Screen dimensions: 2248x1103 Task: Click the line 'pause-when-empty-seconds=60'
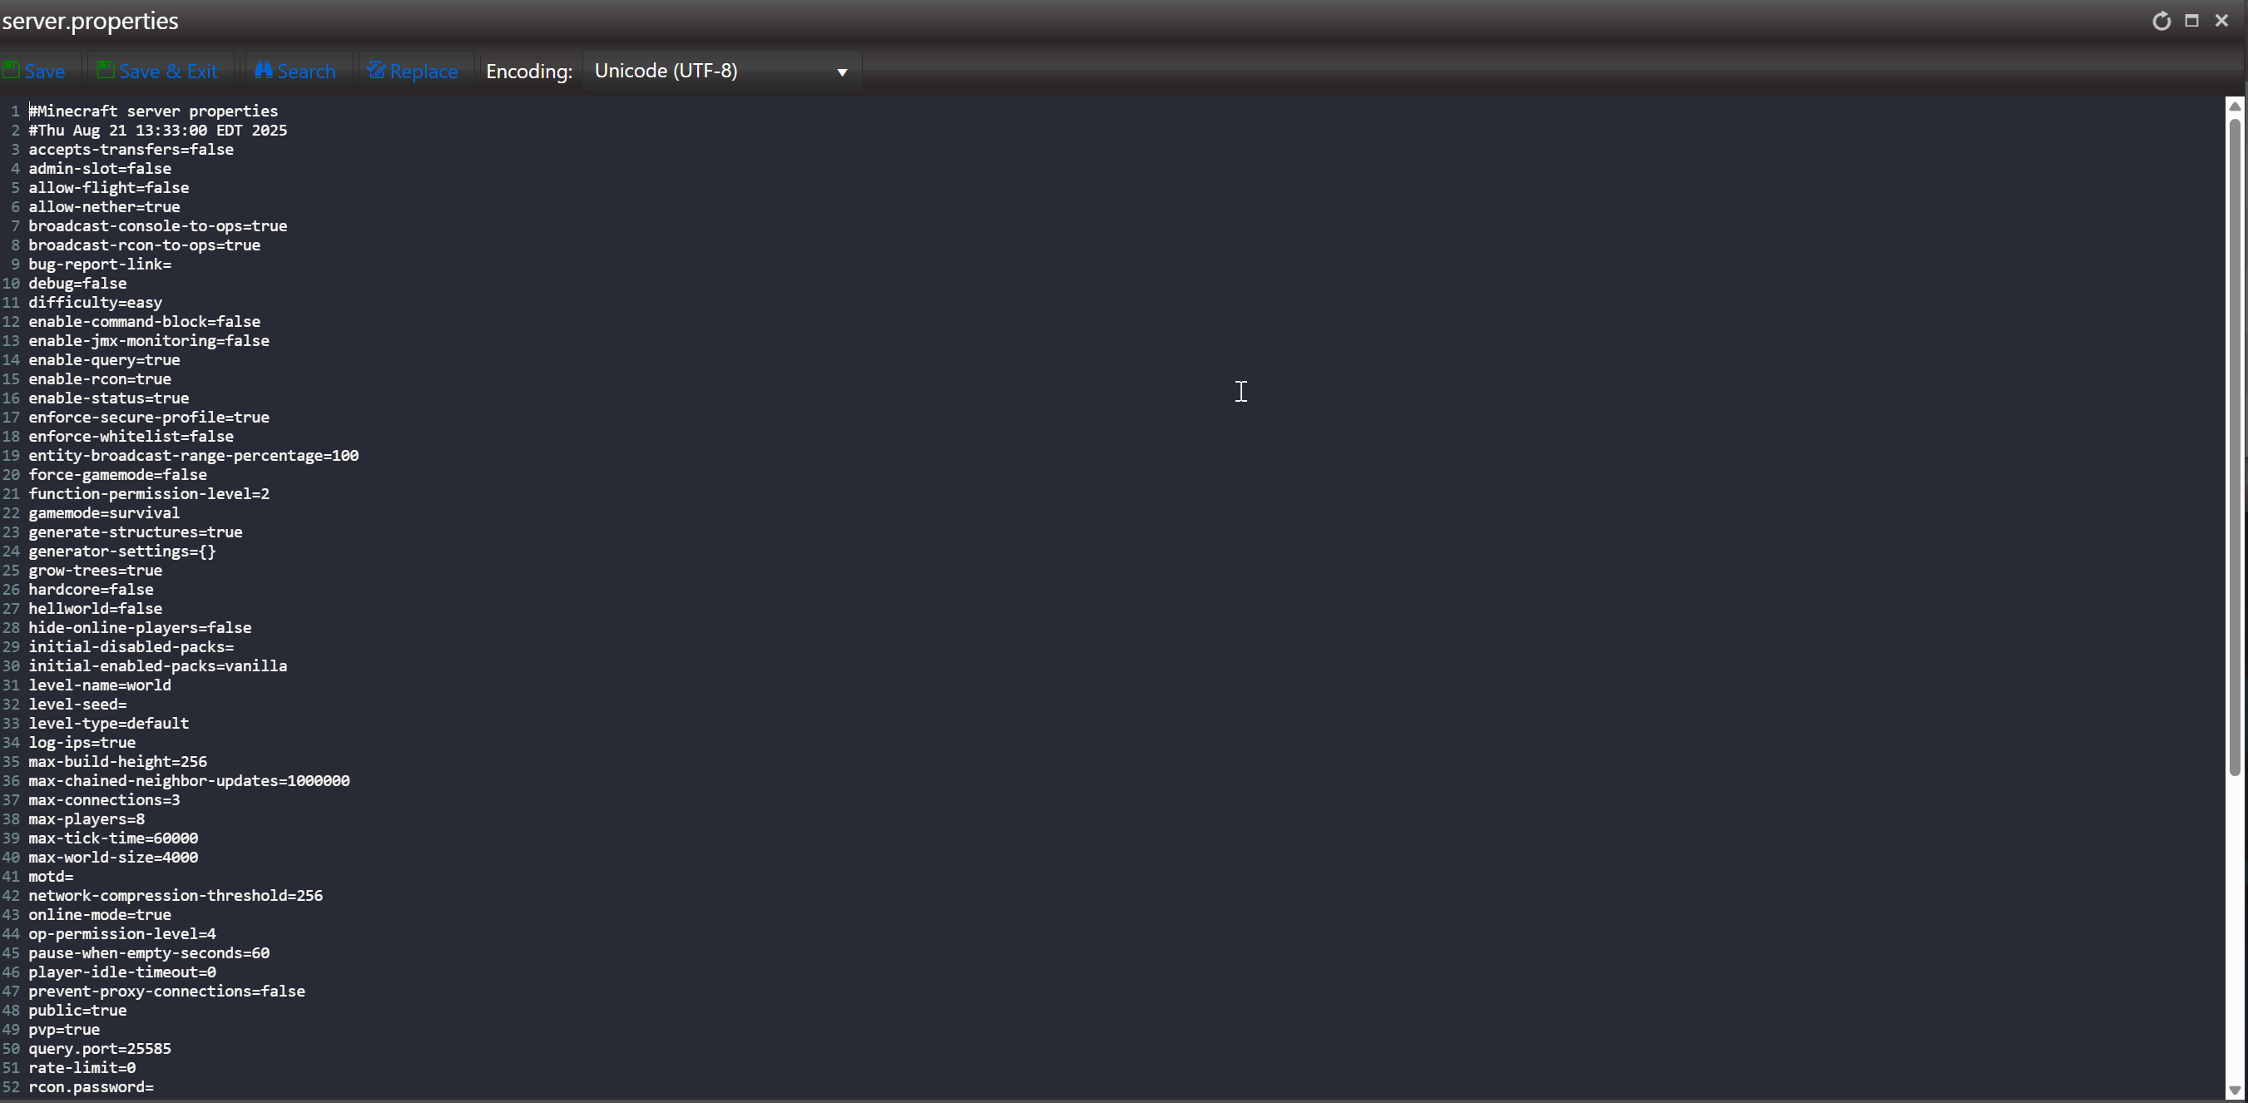(148, 954)
